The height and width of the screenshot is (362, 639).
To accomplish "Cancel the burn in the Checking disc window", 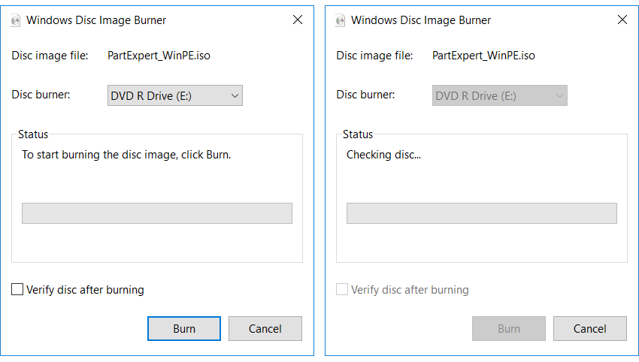I will 590,329.
